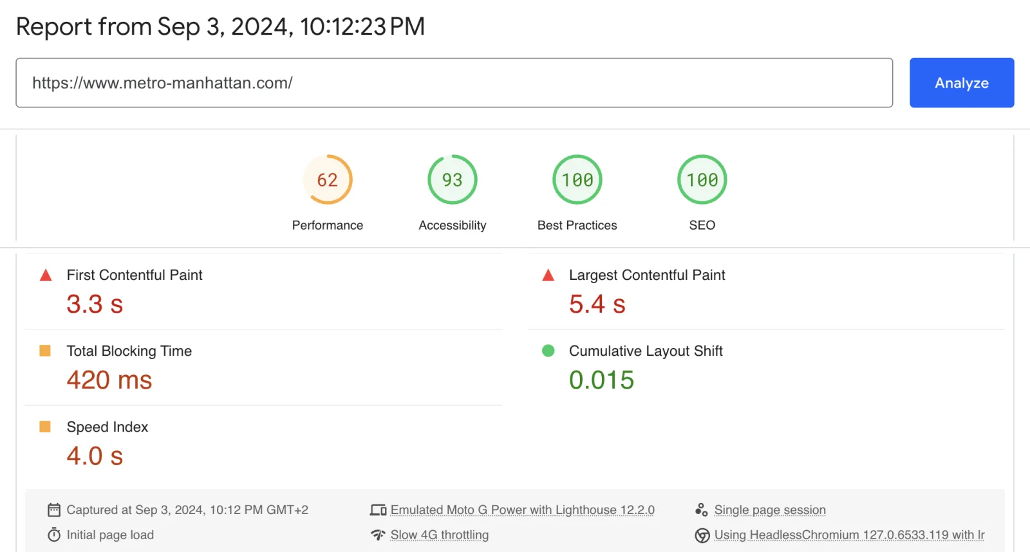
Task: Click the device icon beside Emulated Moto G Power
Action: pyautogui.click(x=378, y=510)
